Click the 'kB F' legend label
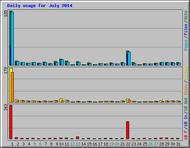Image resolution: width=190 pixels, height=148 pixels. (186, 135)
